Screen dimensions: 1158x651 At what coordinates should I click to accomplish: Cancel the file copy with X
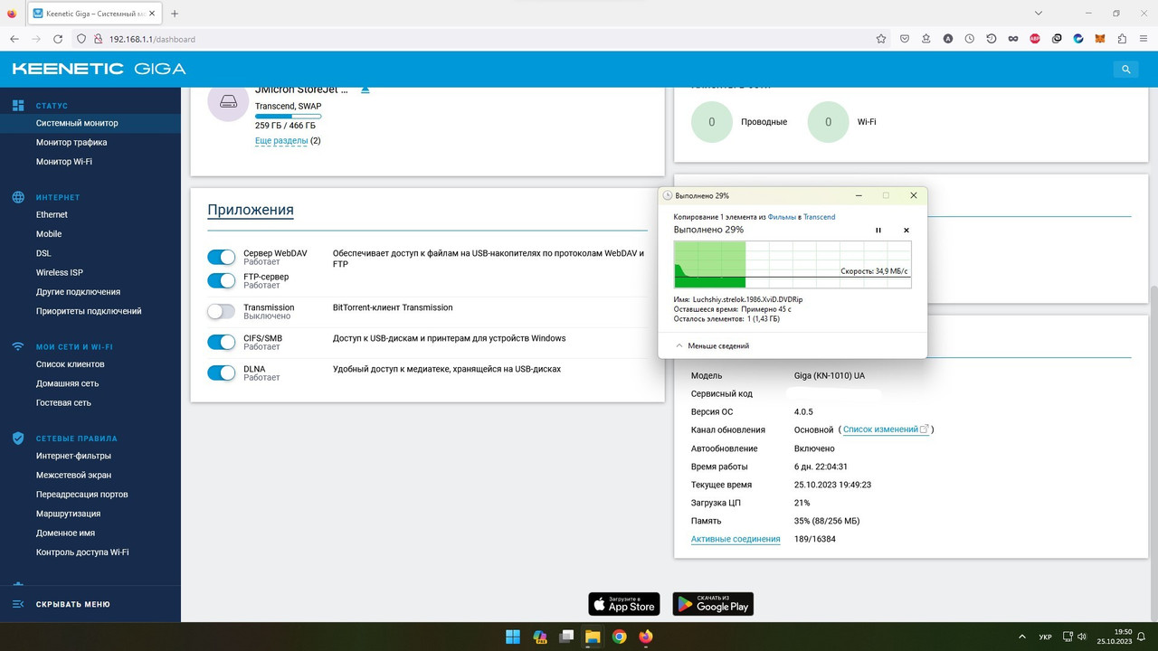[x=906, y=231]
